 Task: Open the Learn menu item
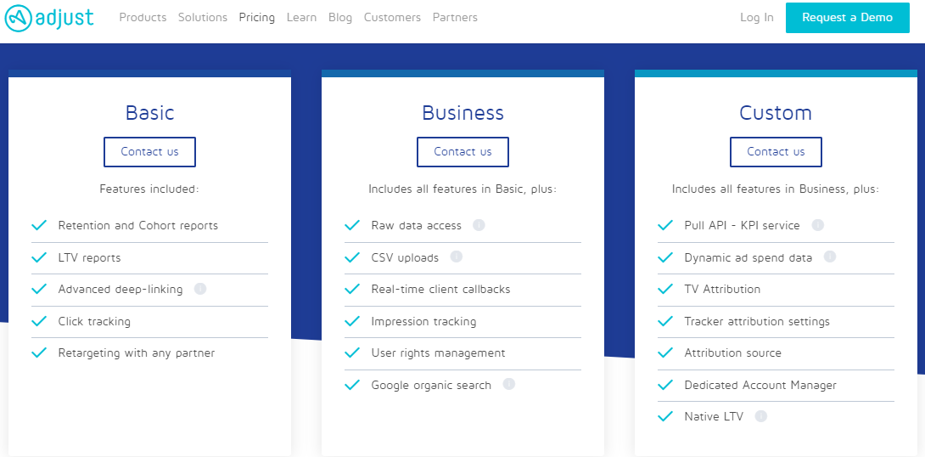(x=301, y=18)
